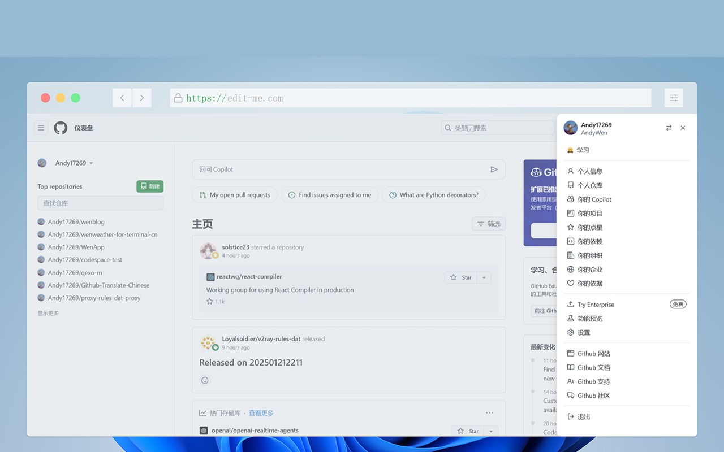Open Andy17269/wenblog repository

point(76,222)
